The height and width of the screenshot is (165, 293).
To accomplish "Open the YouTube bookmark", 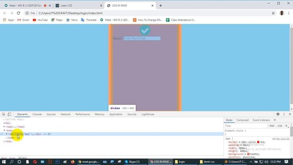I will click(40, 20).
